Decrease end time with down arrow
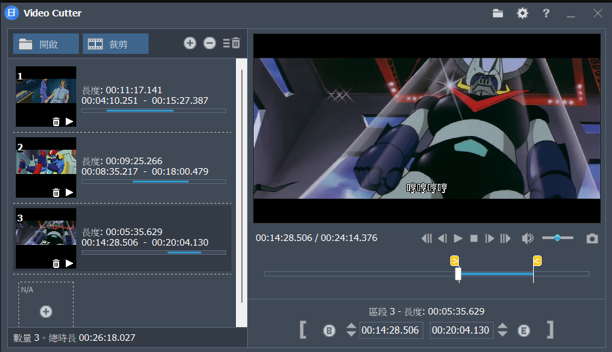 click(503, 334)
